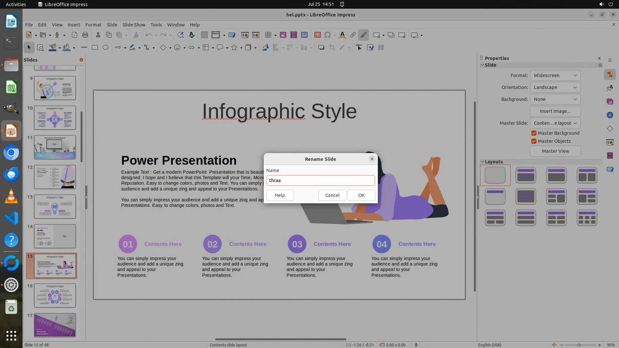Select the Ellipse drawing tool
The height and width of the screenshot is (348, 619).
pos(105,48)
